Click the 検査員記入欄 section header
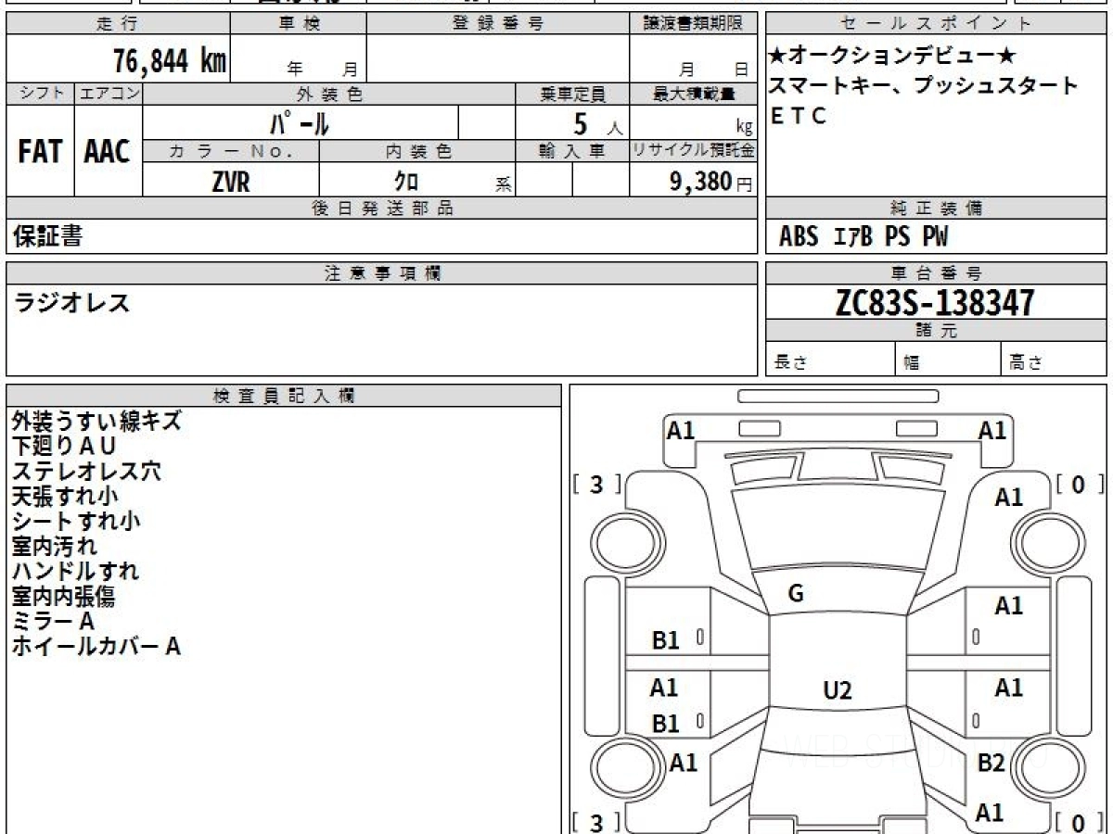Screen dimensions: 1113x834 (284, 396)
